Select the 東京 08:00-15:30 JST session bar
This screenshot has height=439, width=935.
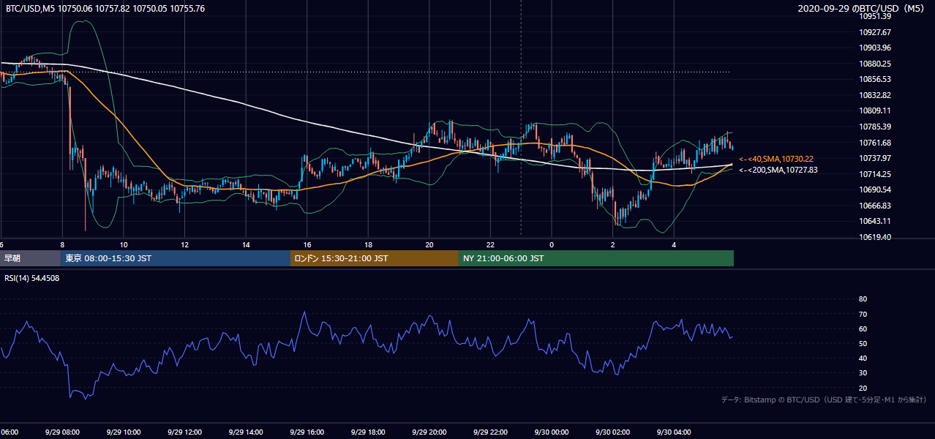pos(176,258)
